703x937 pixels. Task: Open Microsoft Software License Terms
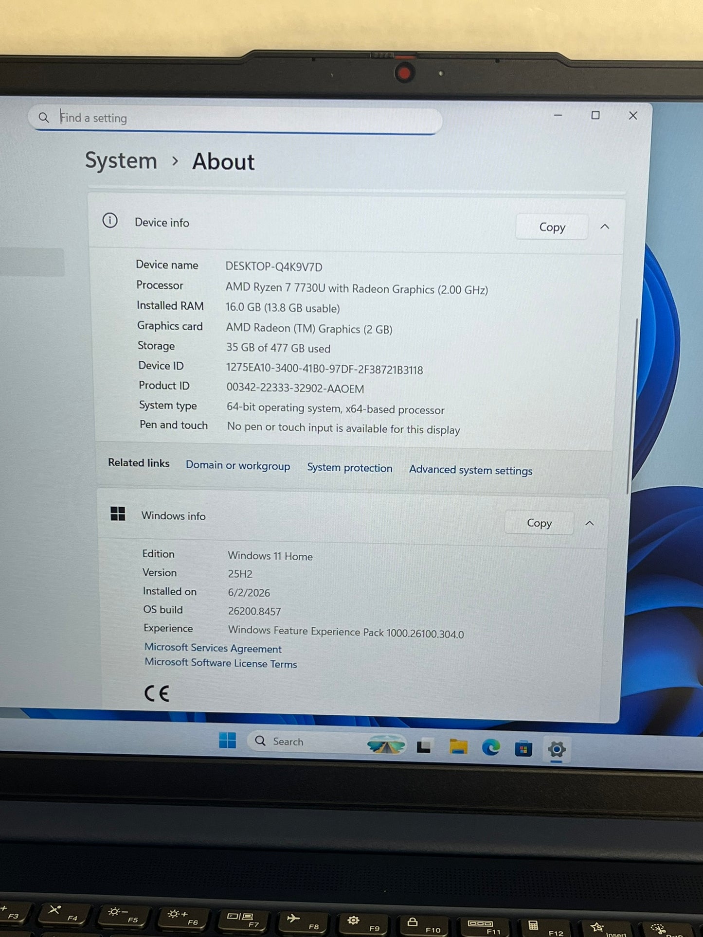tap(221, 663)
